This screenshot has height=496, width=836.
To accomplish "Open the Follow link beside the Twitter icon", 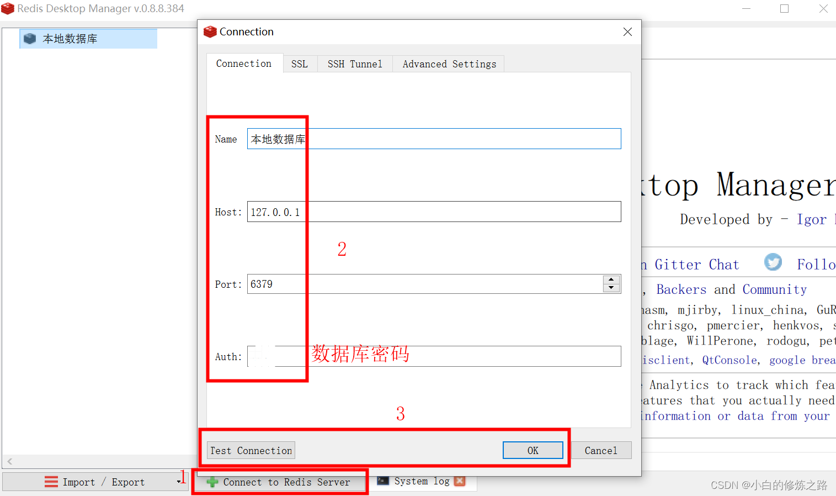I will click(816, 265).
